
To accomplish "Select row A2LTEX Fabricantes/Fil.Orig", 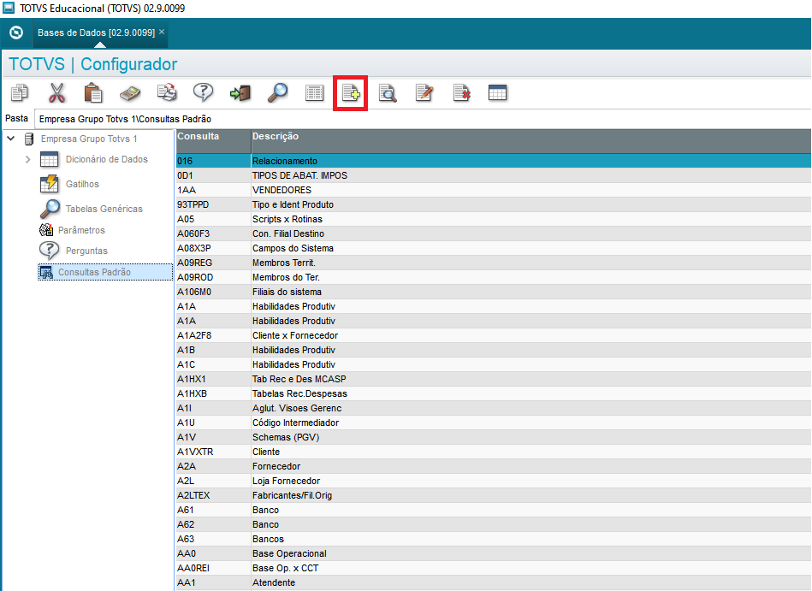I will pos(494,495).
